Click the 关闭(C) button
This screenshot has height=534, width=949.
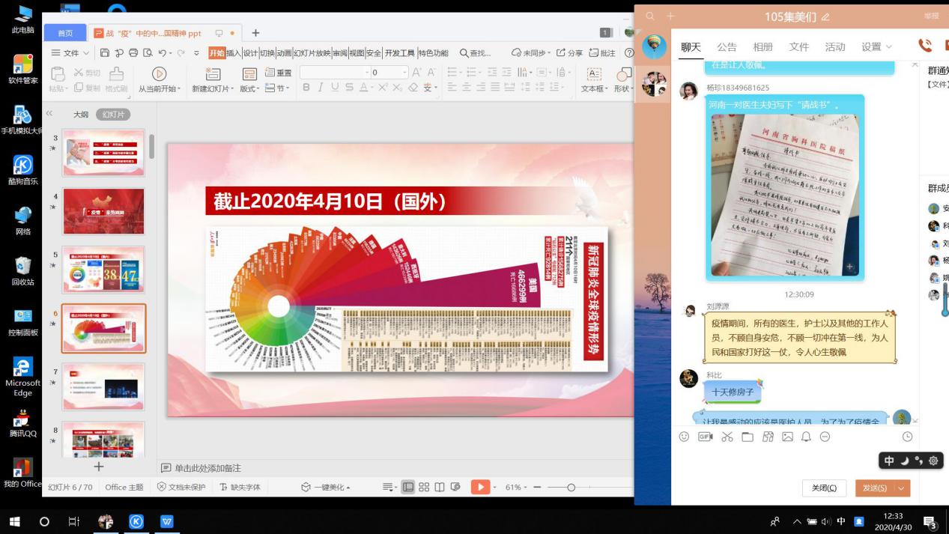click(824, 488)
